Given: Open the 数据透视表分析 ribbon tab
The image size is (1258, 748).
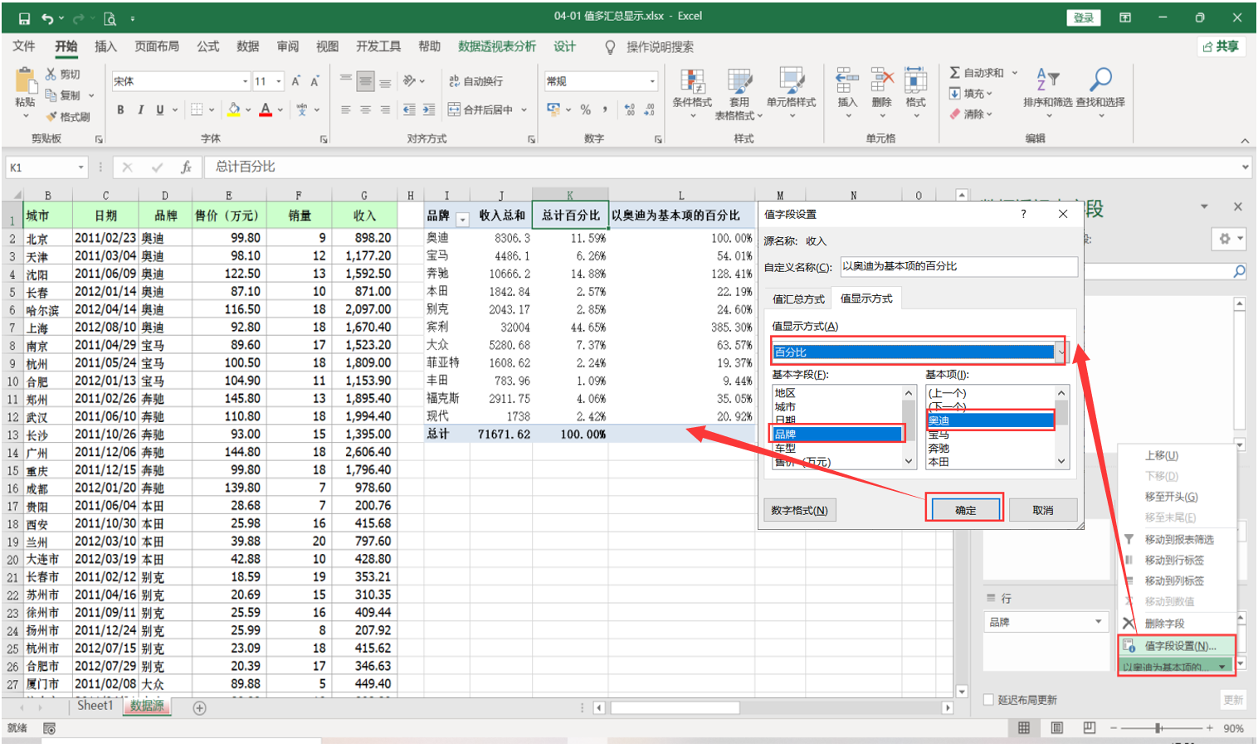Looking at the screenshot, I should point(497,46).
